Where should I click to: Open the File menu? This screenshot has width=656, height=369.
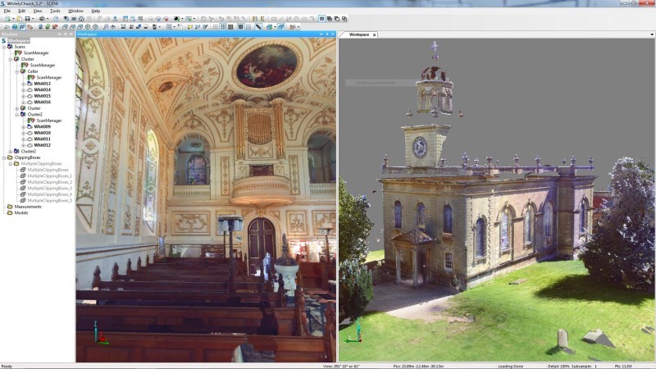7,11
